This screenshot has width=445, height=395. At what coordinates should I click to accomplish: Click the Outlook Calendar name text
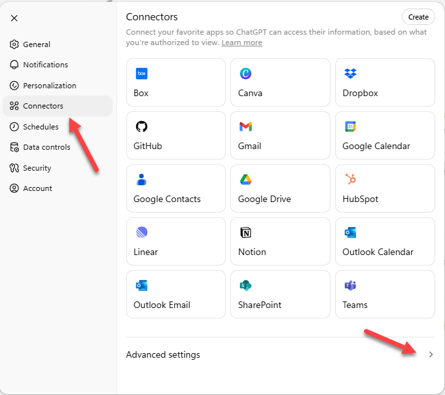pyautogui.click(x=378, y=252)
